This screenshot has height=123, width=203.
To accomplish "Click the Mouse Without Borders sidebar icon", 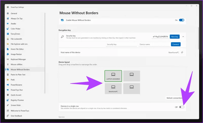I will tap(8, 69).
